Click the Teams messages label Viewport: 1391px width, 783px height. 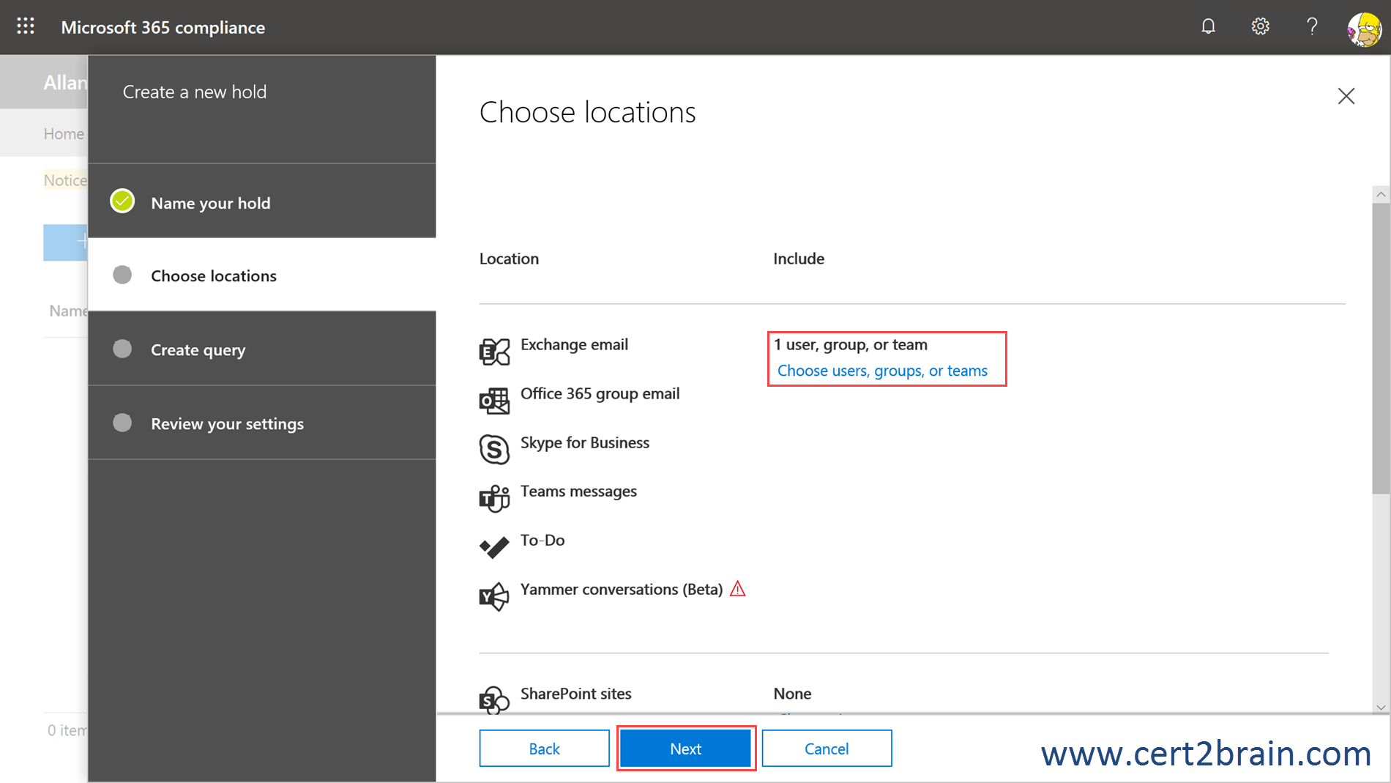[x=578, y=491]
